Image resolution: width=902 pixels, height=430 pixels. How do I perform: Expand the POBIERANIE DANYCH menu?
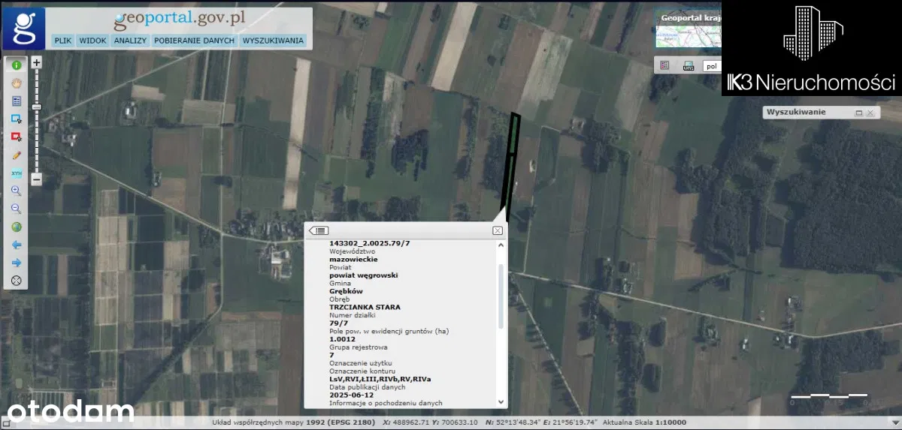point(194,41)
